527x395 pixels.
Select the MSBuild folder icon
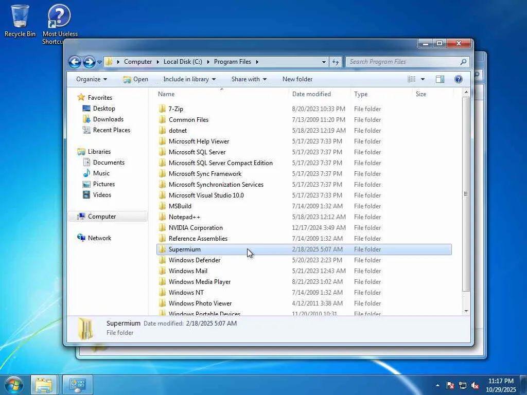(162, 206)
